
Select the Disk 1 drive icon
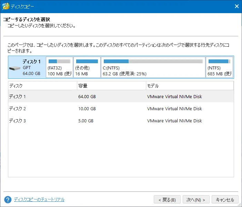coord(15,68)
